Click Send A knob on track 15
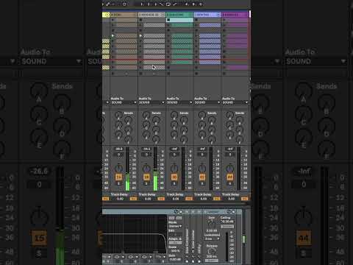353x265 pixels. coord(118,115)
